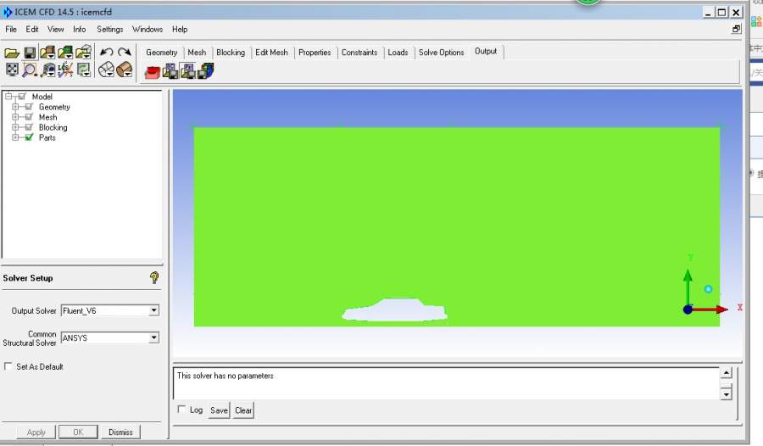Image resolution: width=763 pixels, height=446 pixels.
Task: Click the Save Project floppy icon
Action: (30, 53)
